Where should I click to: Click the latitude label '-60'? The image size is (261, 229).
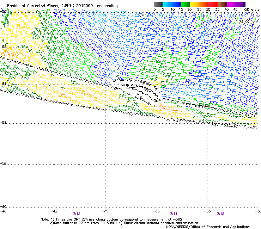point(3,206)
